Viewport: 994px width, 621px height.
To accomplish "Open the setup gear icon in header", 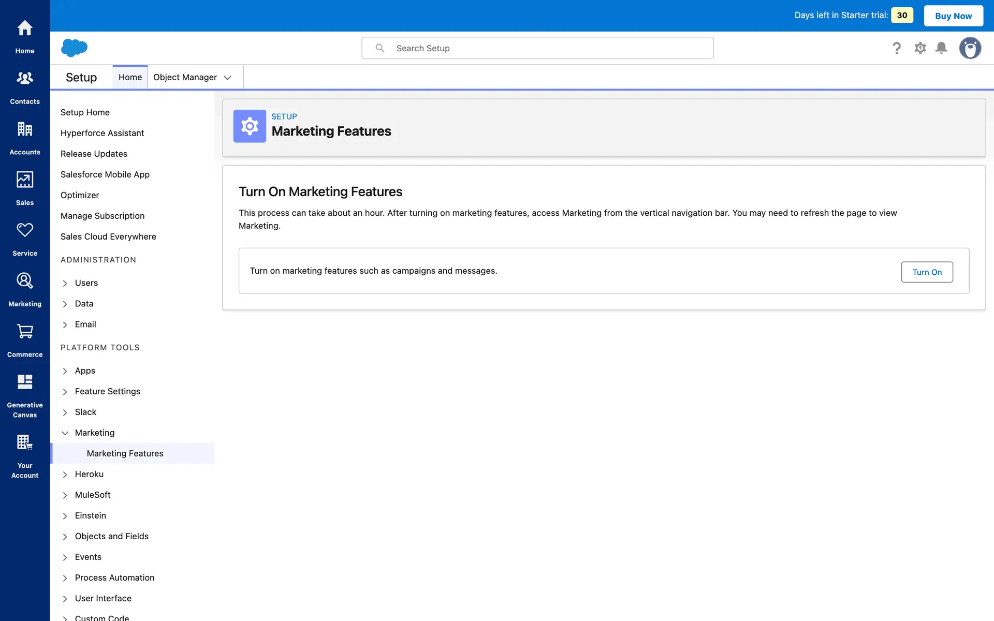I will pyautogui.click(x=920, y=48).
